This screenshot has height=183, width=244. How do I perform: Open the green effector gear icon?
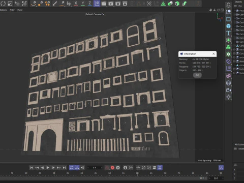point(228,54)
